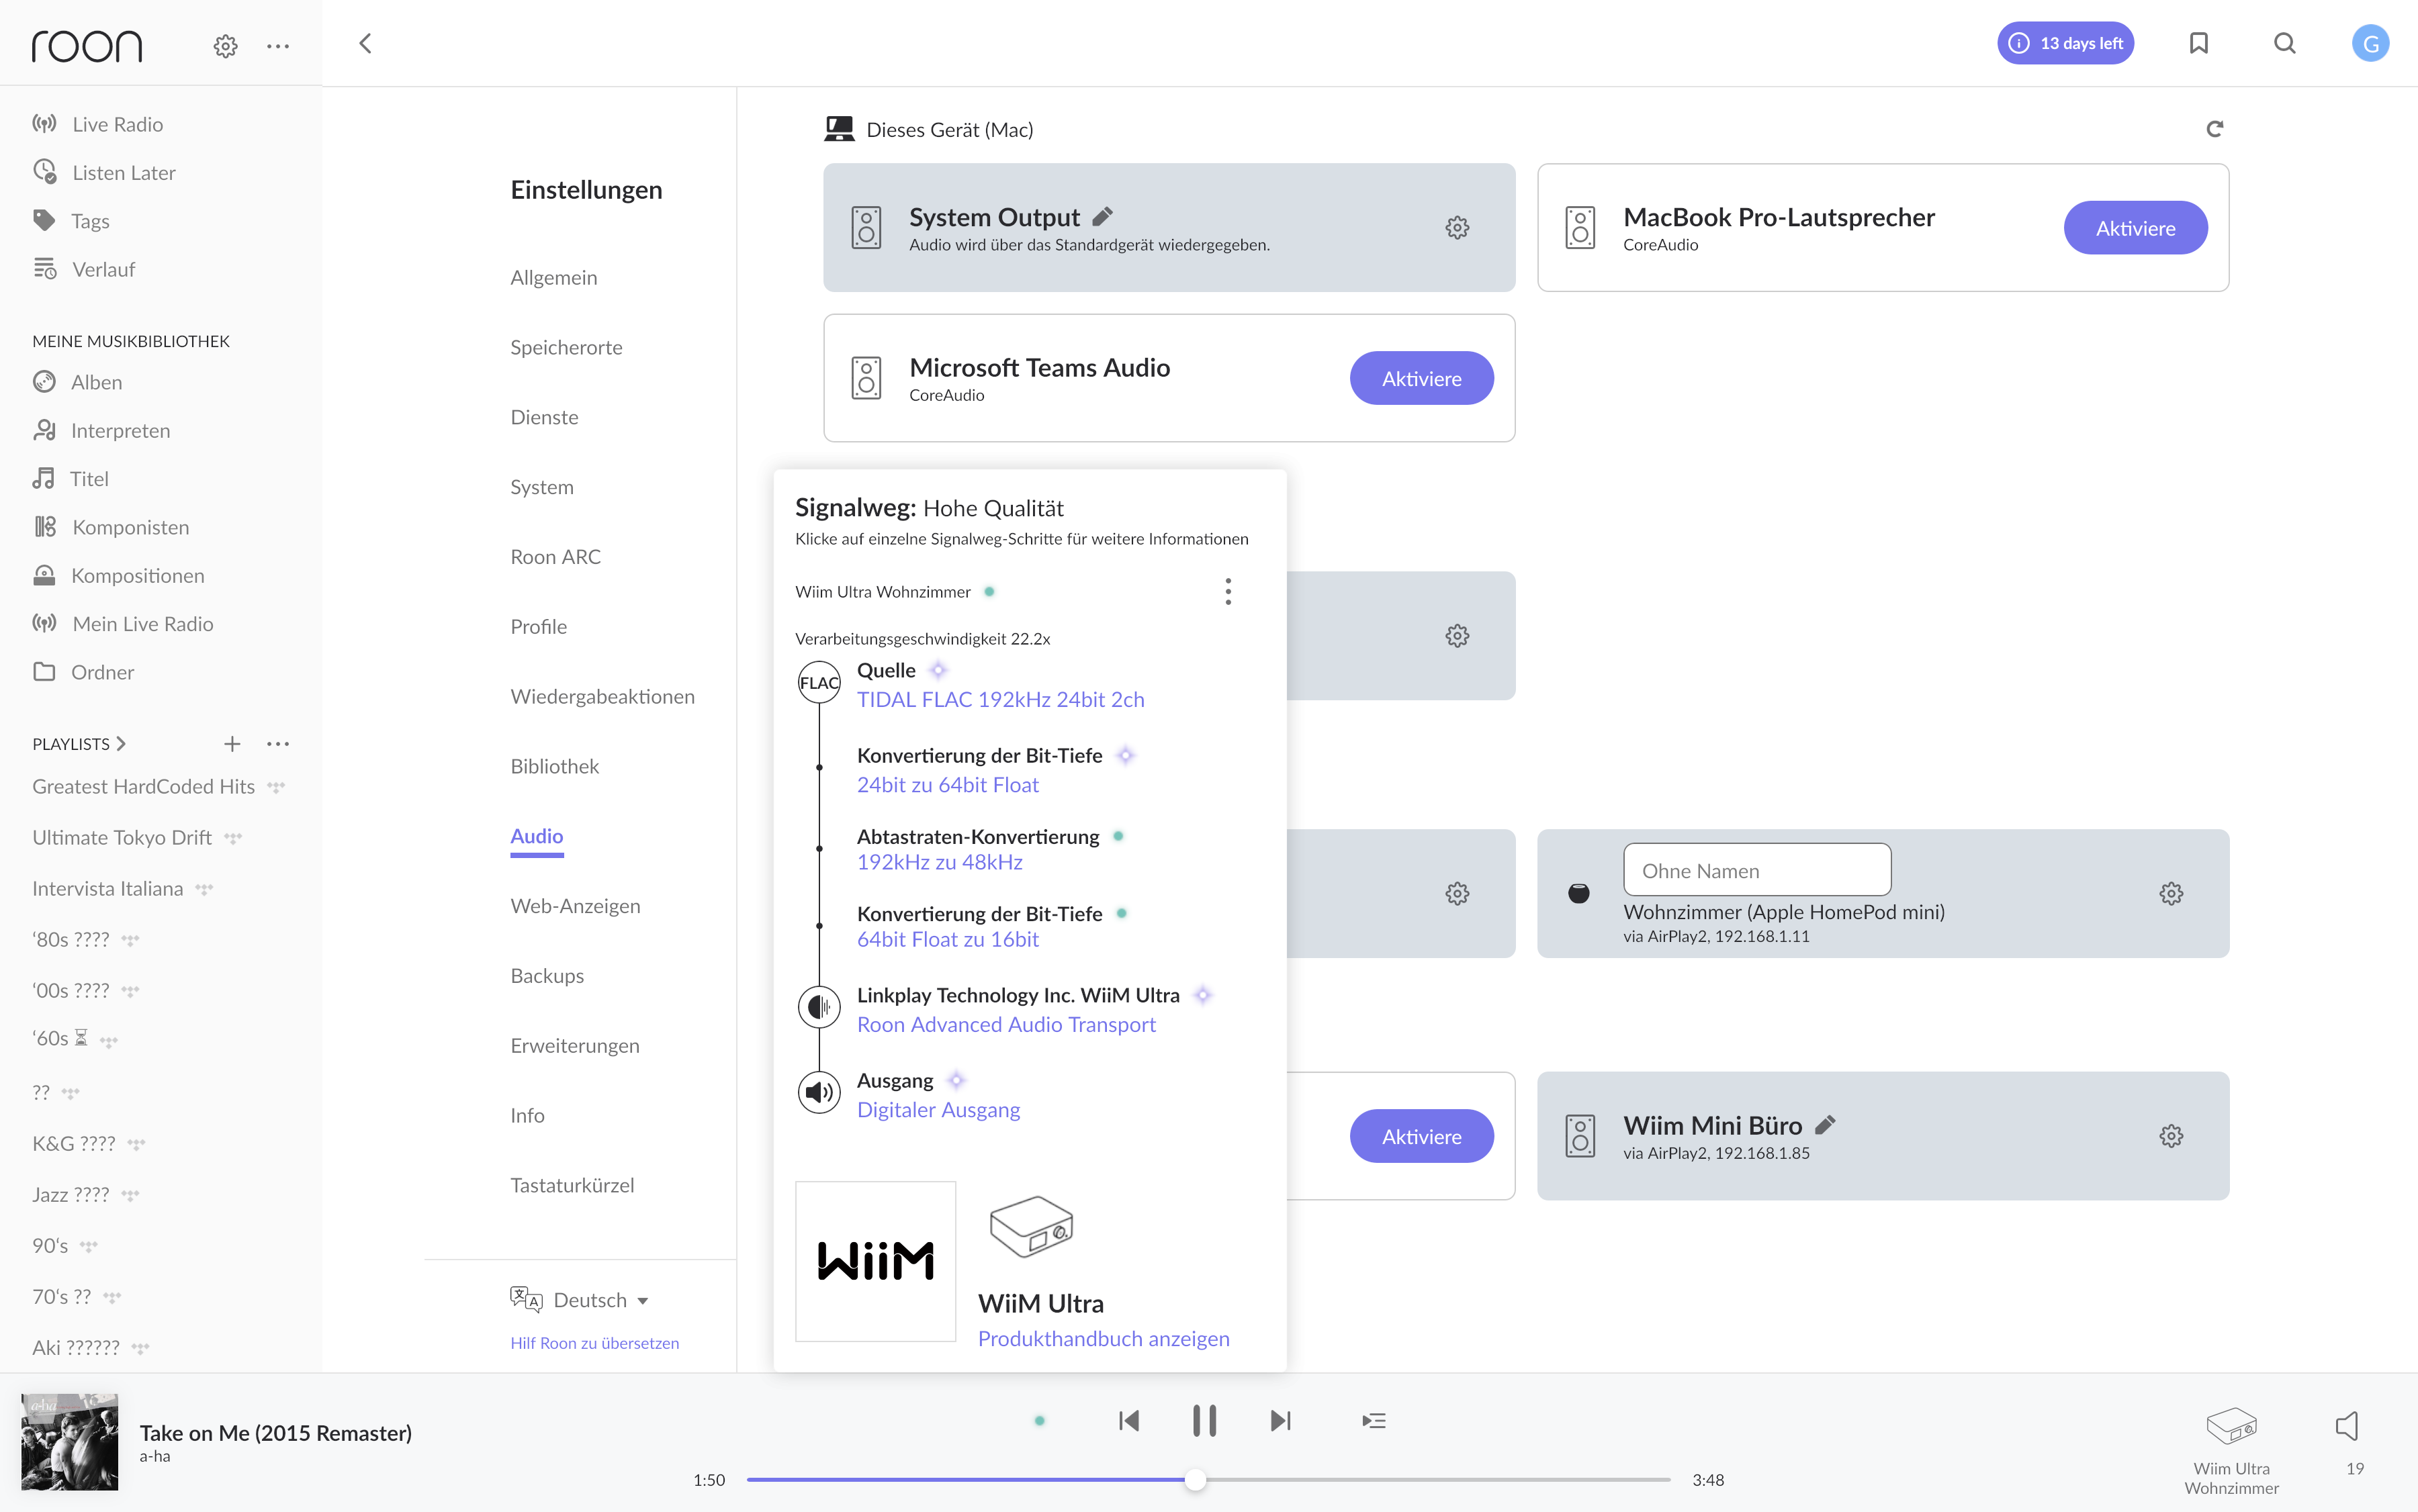
Task: Select Bibliothek settings tab
Action: tap(554, 766)
